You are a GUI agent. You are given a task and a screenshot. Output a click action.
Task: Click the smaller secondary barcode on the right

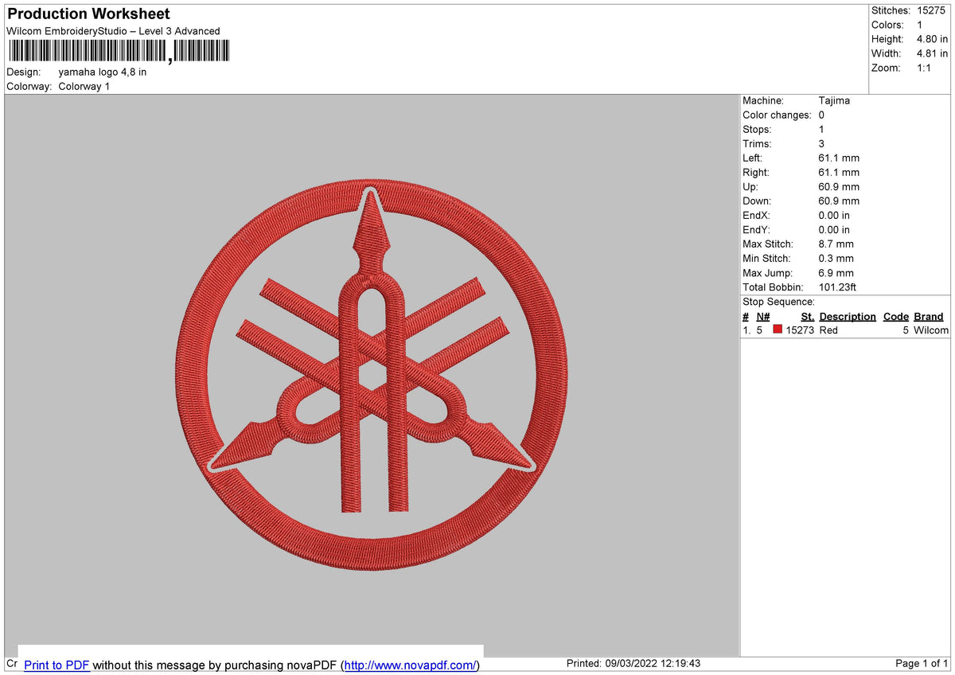[x=203, y=51]
